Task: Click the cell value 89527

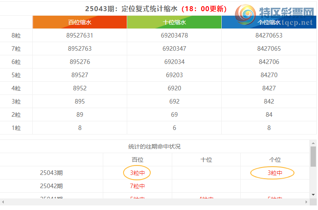Action: [80, 75]
